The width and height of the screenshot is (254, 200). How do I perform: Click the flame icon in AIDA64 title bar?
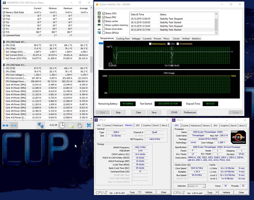click(97, 4)
